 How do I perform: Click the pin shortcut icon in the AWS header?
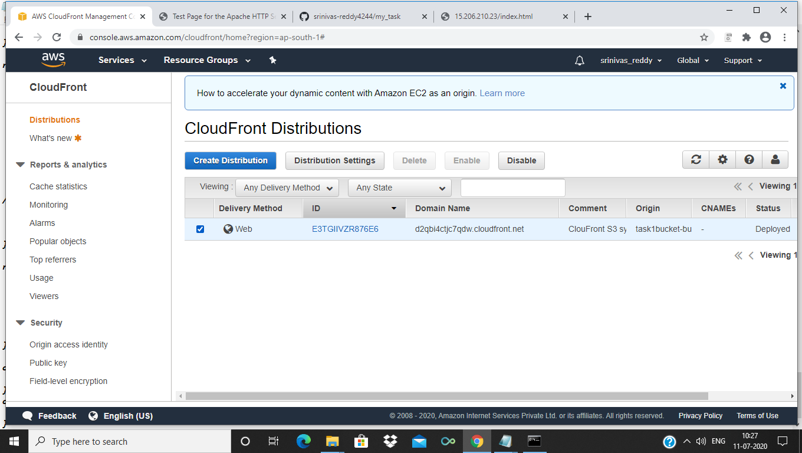(272, 60)
